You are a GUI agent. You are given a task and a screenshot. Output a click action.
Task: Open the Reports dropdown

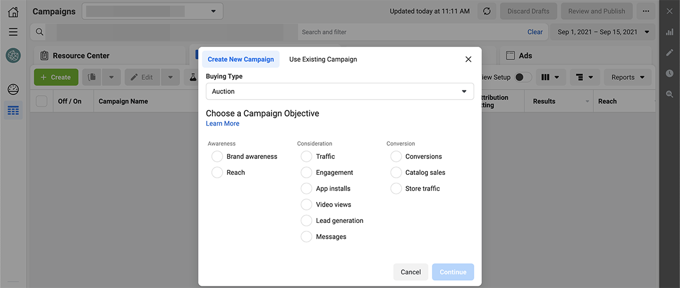point(627,78)
